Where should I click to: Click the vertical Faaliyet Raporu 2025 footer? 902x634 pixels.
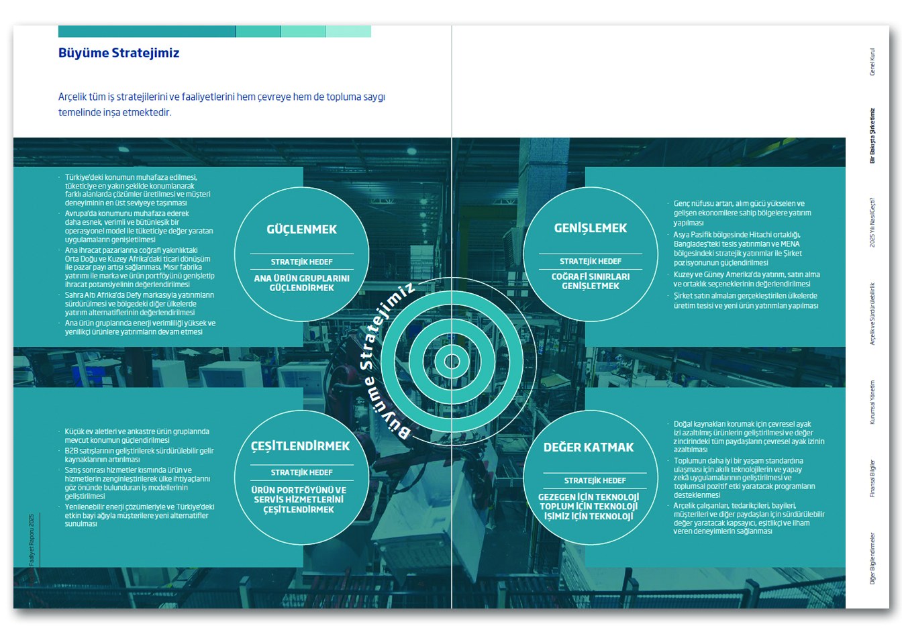(30, 540)
